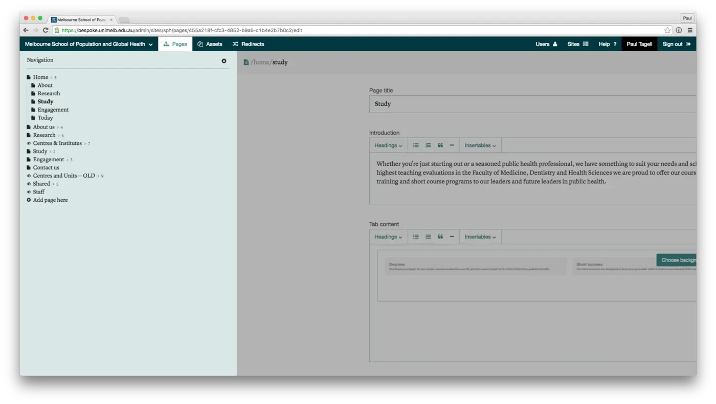716x404 pixels.
Task: Click the Paul profile button in Chrome
Action: pyautogui.click(x=687, y=18)
